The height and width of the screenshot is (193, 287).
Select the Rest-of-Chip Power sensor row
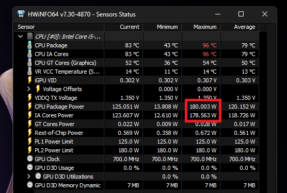pyautogui.click(x=136, y=133)
